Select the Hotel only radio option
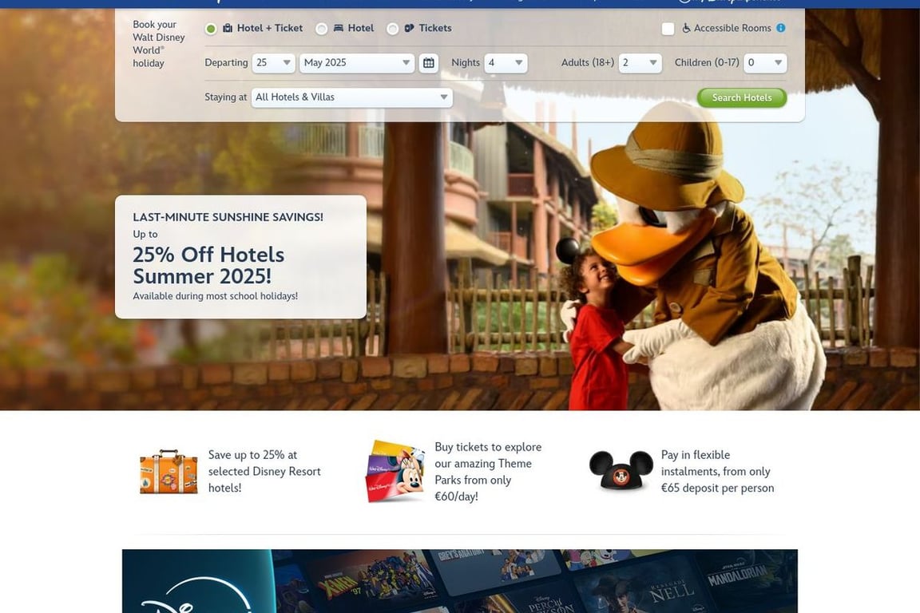The width and height of the screenshot is (920, 613). click(322, 28)
